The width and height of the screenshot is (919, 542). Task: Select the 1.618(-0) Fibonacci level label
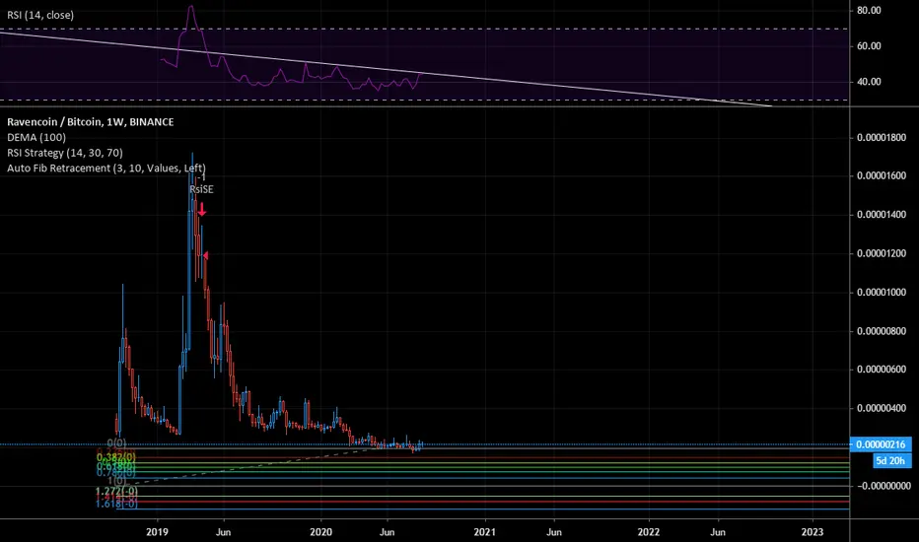[116, 504]
